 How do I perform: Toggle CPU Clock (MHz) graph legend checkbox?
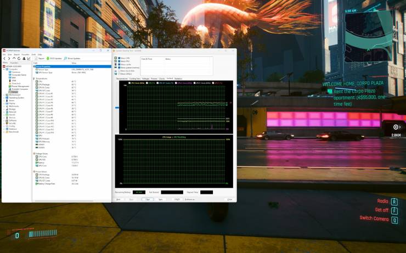tap(129, 83)
